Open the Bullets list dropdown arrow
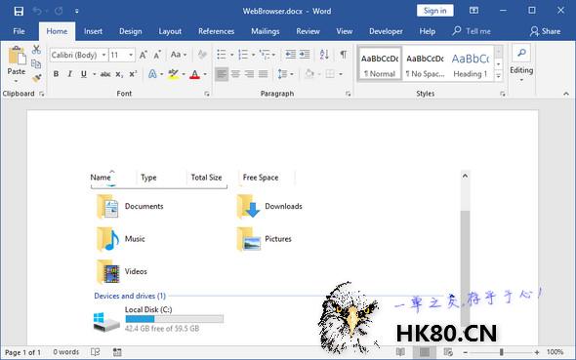Image resolution: width=576 pixels, height=360 pixels. (x=231, y=55)
